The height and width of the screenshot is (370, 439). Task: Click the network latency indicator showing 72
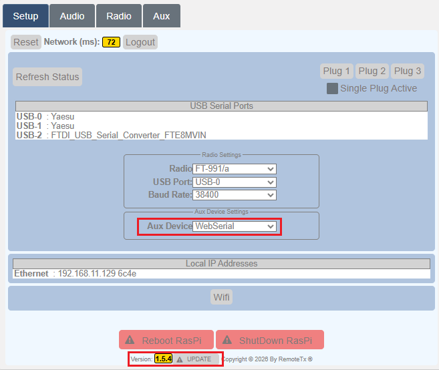(x=111, y=42)
